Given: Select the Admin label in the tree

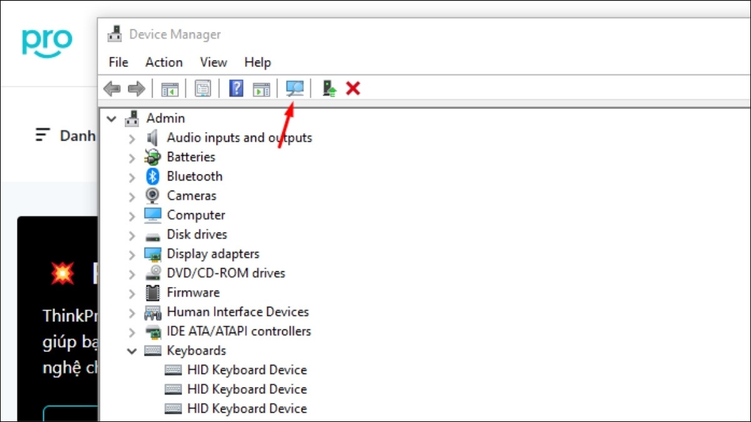Looking at the screenshot, I should [165, 118].
